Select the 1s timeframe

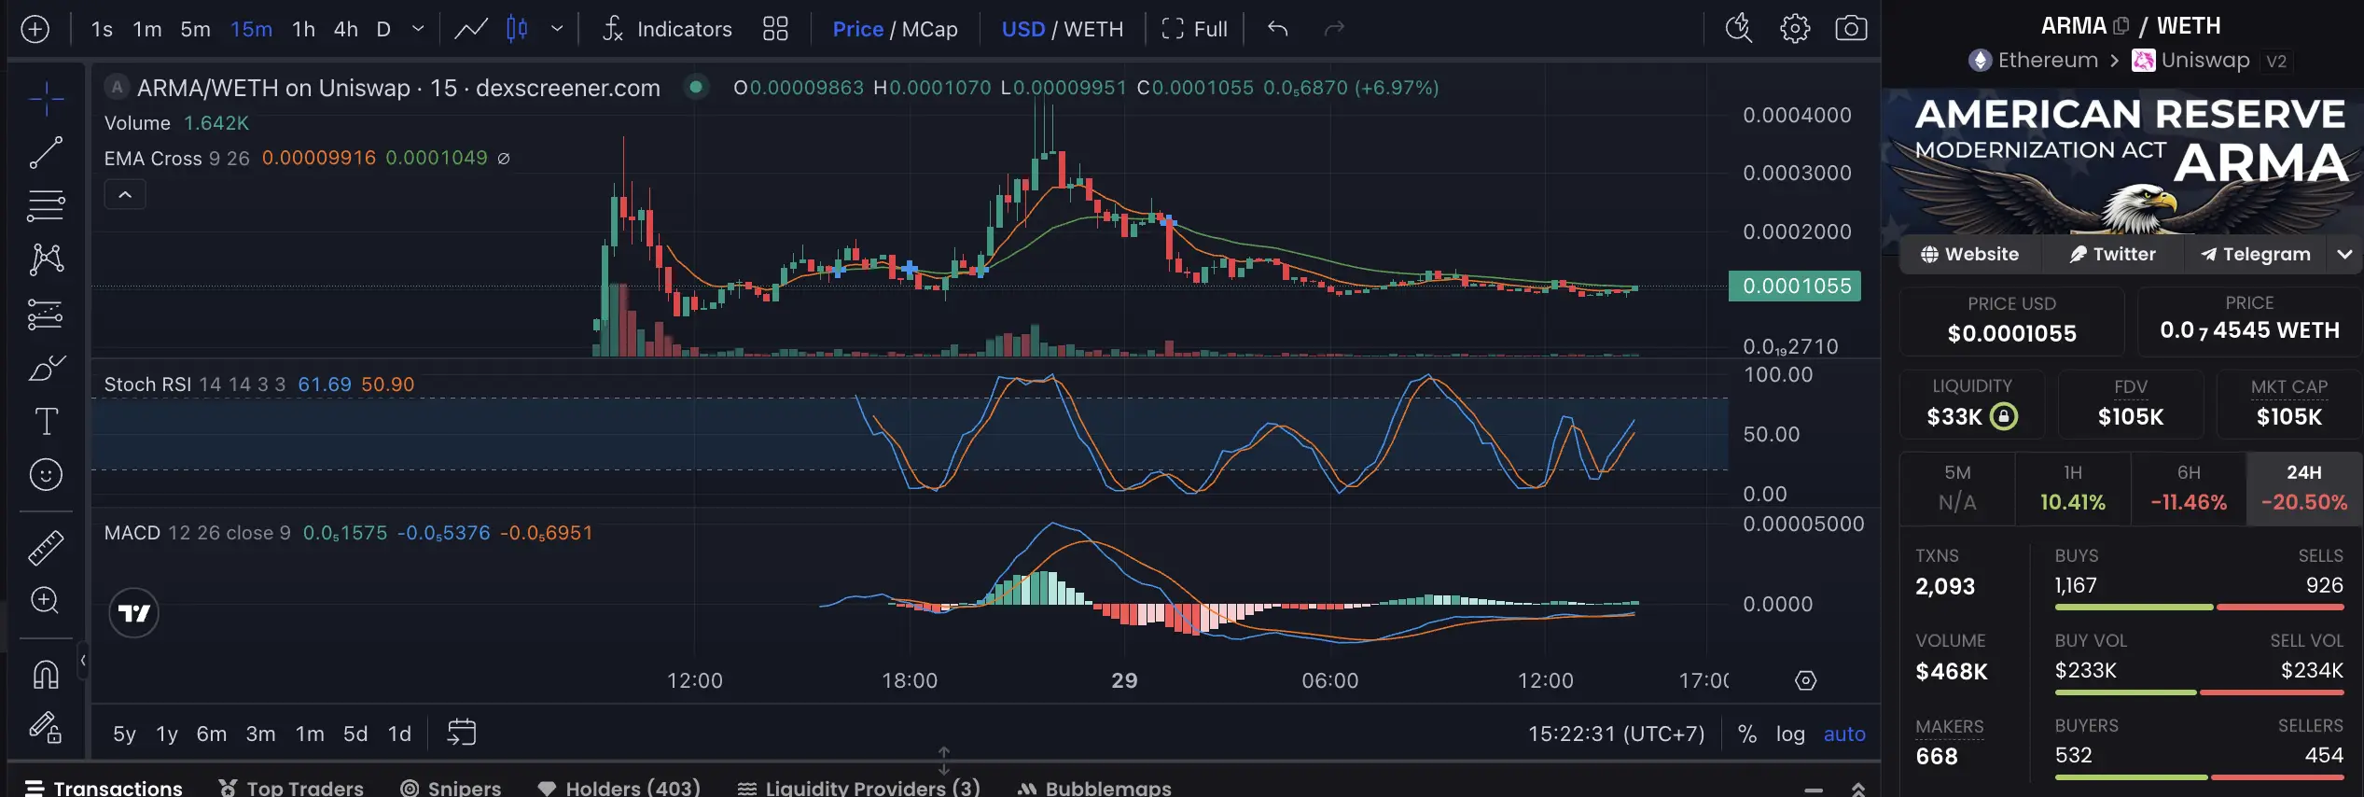102,29
